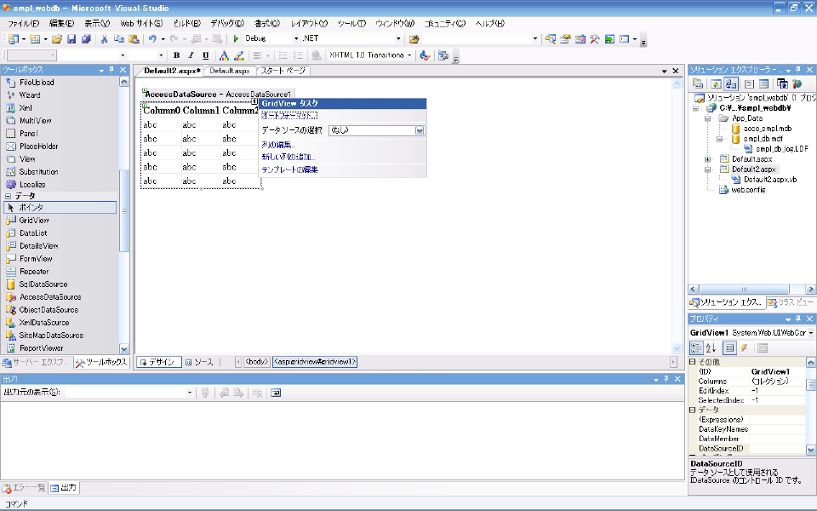The width and height of the screenshot is (817, 511).
Task: Select AccessDataSource in the toolbox
Action: [50, 296]
